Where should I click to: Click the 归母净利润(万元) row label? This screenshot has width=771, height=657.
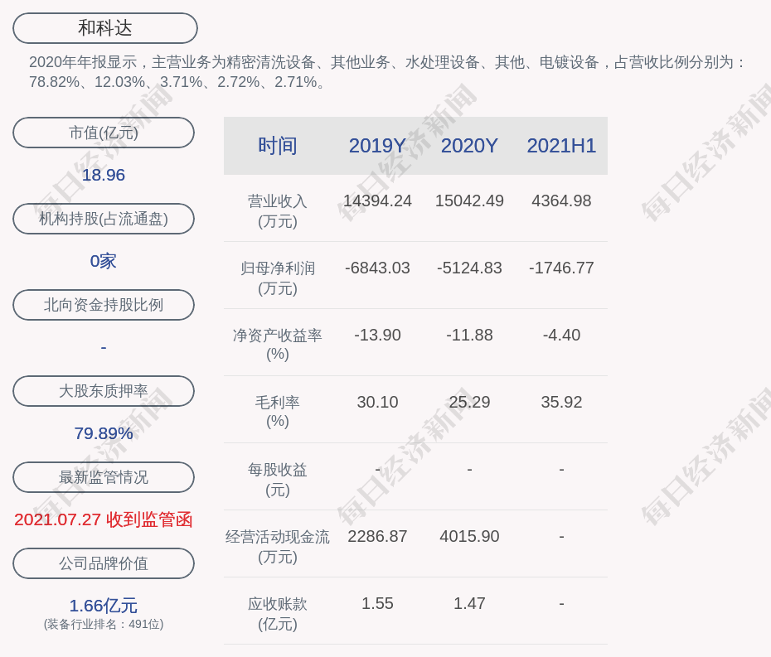[278, 278]
